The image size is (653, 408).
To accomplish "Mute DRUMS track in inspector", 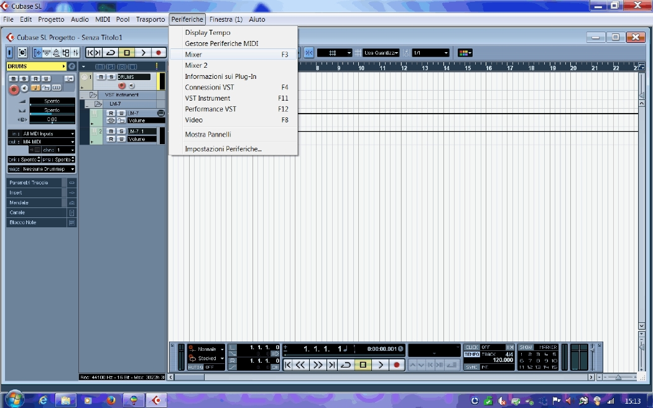I will click(13, 79).
